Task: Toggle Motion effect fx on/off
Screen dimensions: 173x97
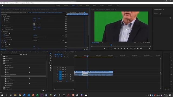Action: click(x=3, y=16)
